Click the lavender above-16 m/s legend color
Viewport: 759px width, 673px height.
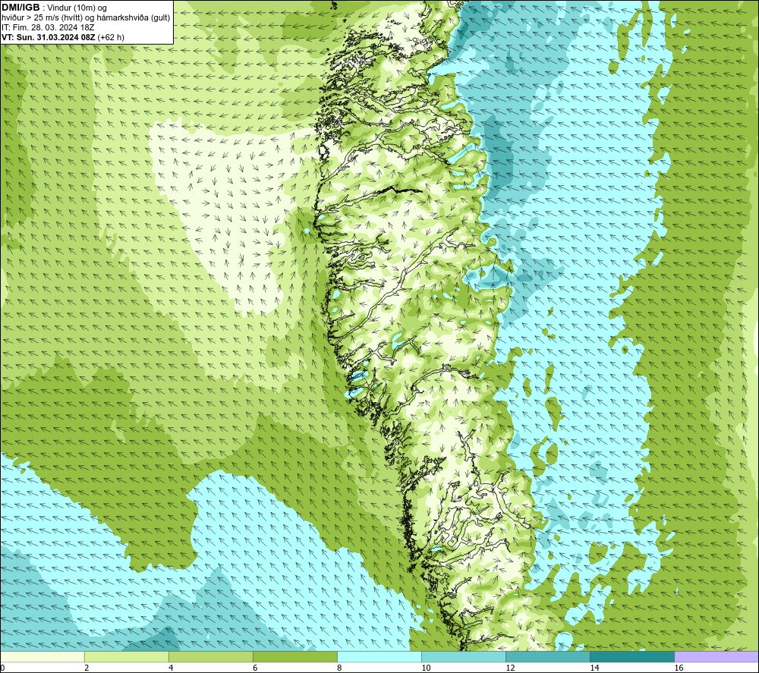point(716,657)
